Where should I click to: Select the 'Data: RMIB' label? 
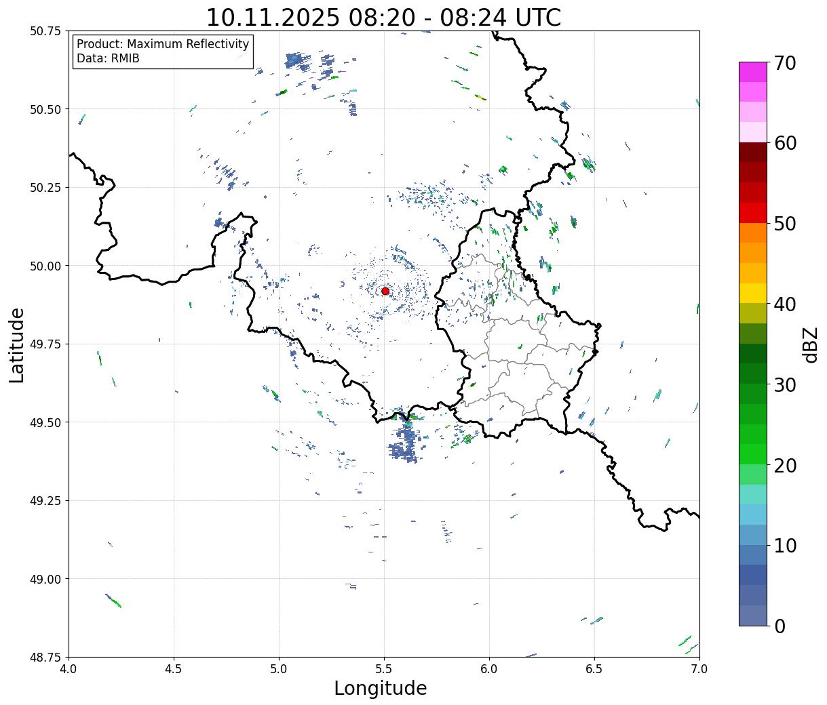coord(108,58)
